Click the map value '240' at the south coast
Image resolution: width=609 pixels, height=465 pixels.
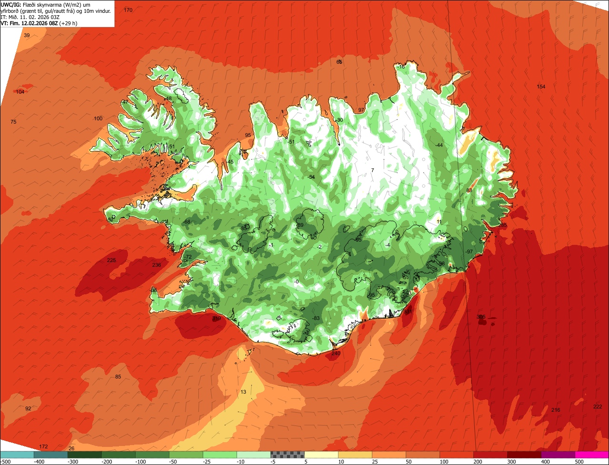pos(336,353)
